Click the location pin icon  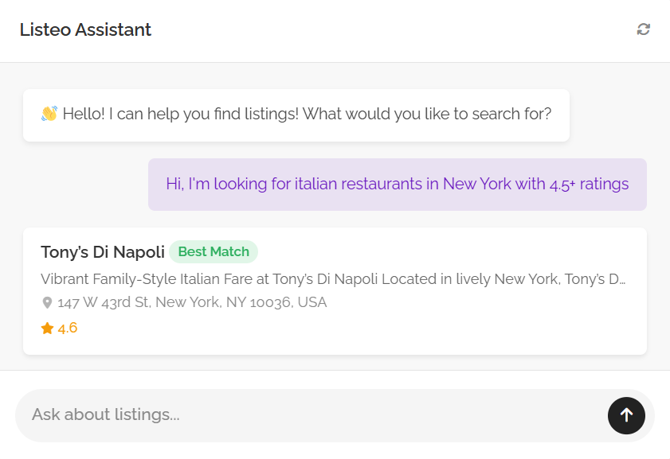point(47,303)
